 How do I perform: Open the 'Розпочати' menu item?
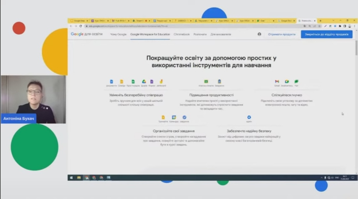click(x=200, y=34)
